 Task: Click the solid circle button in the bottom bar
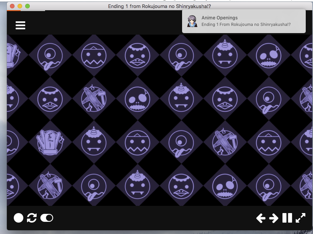pos(19,218)
